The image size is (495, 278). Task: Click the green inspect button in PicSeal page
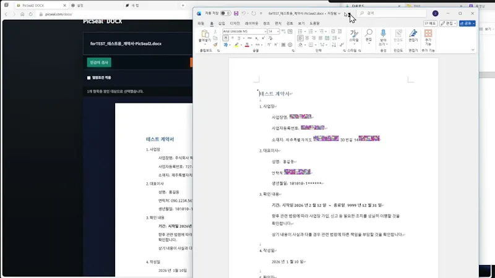click(x=99, y=62)
